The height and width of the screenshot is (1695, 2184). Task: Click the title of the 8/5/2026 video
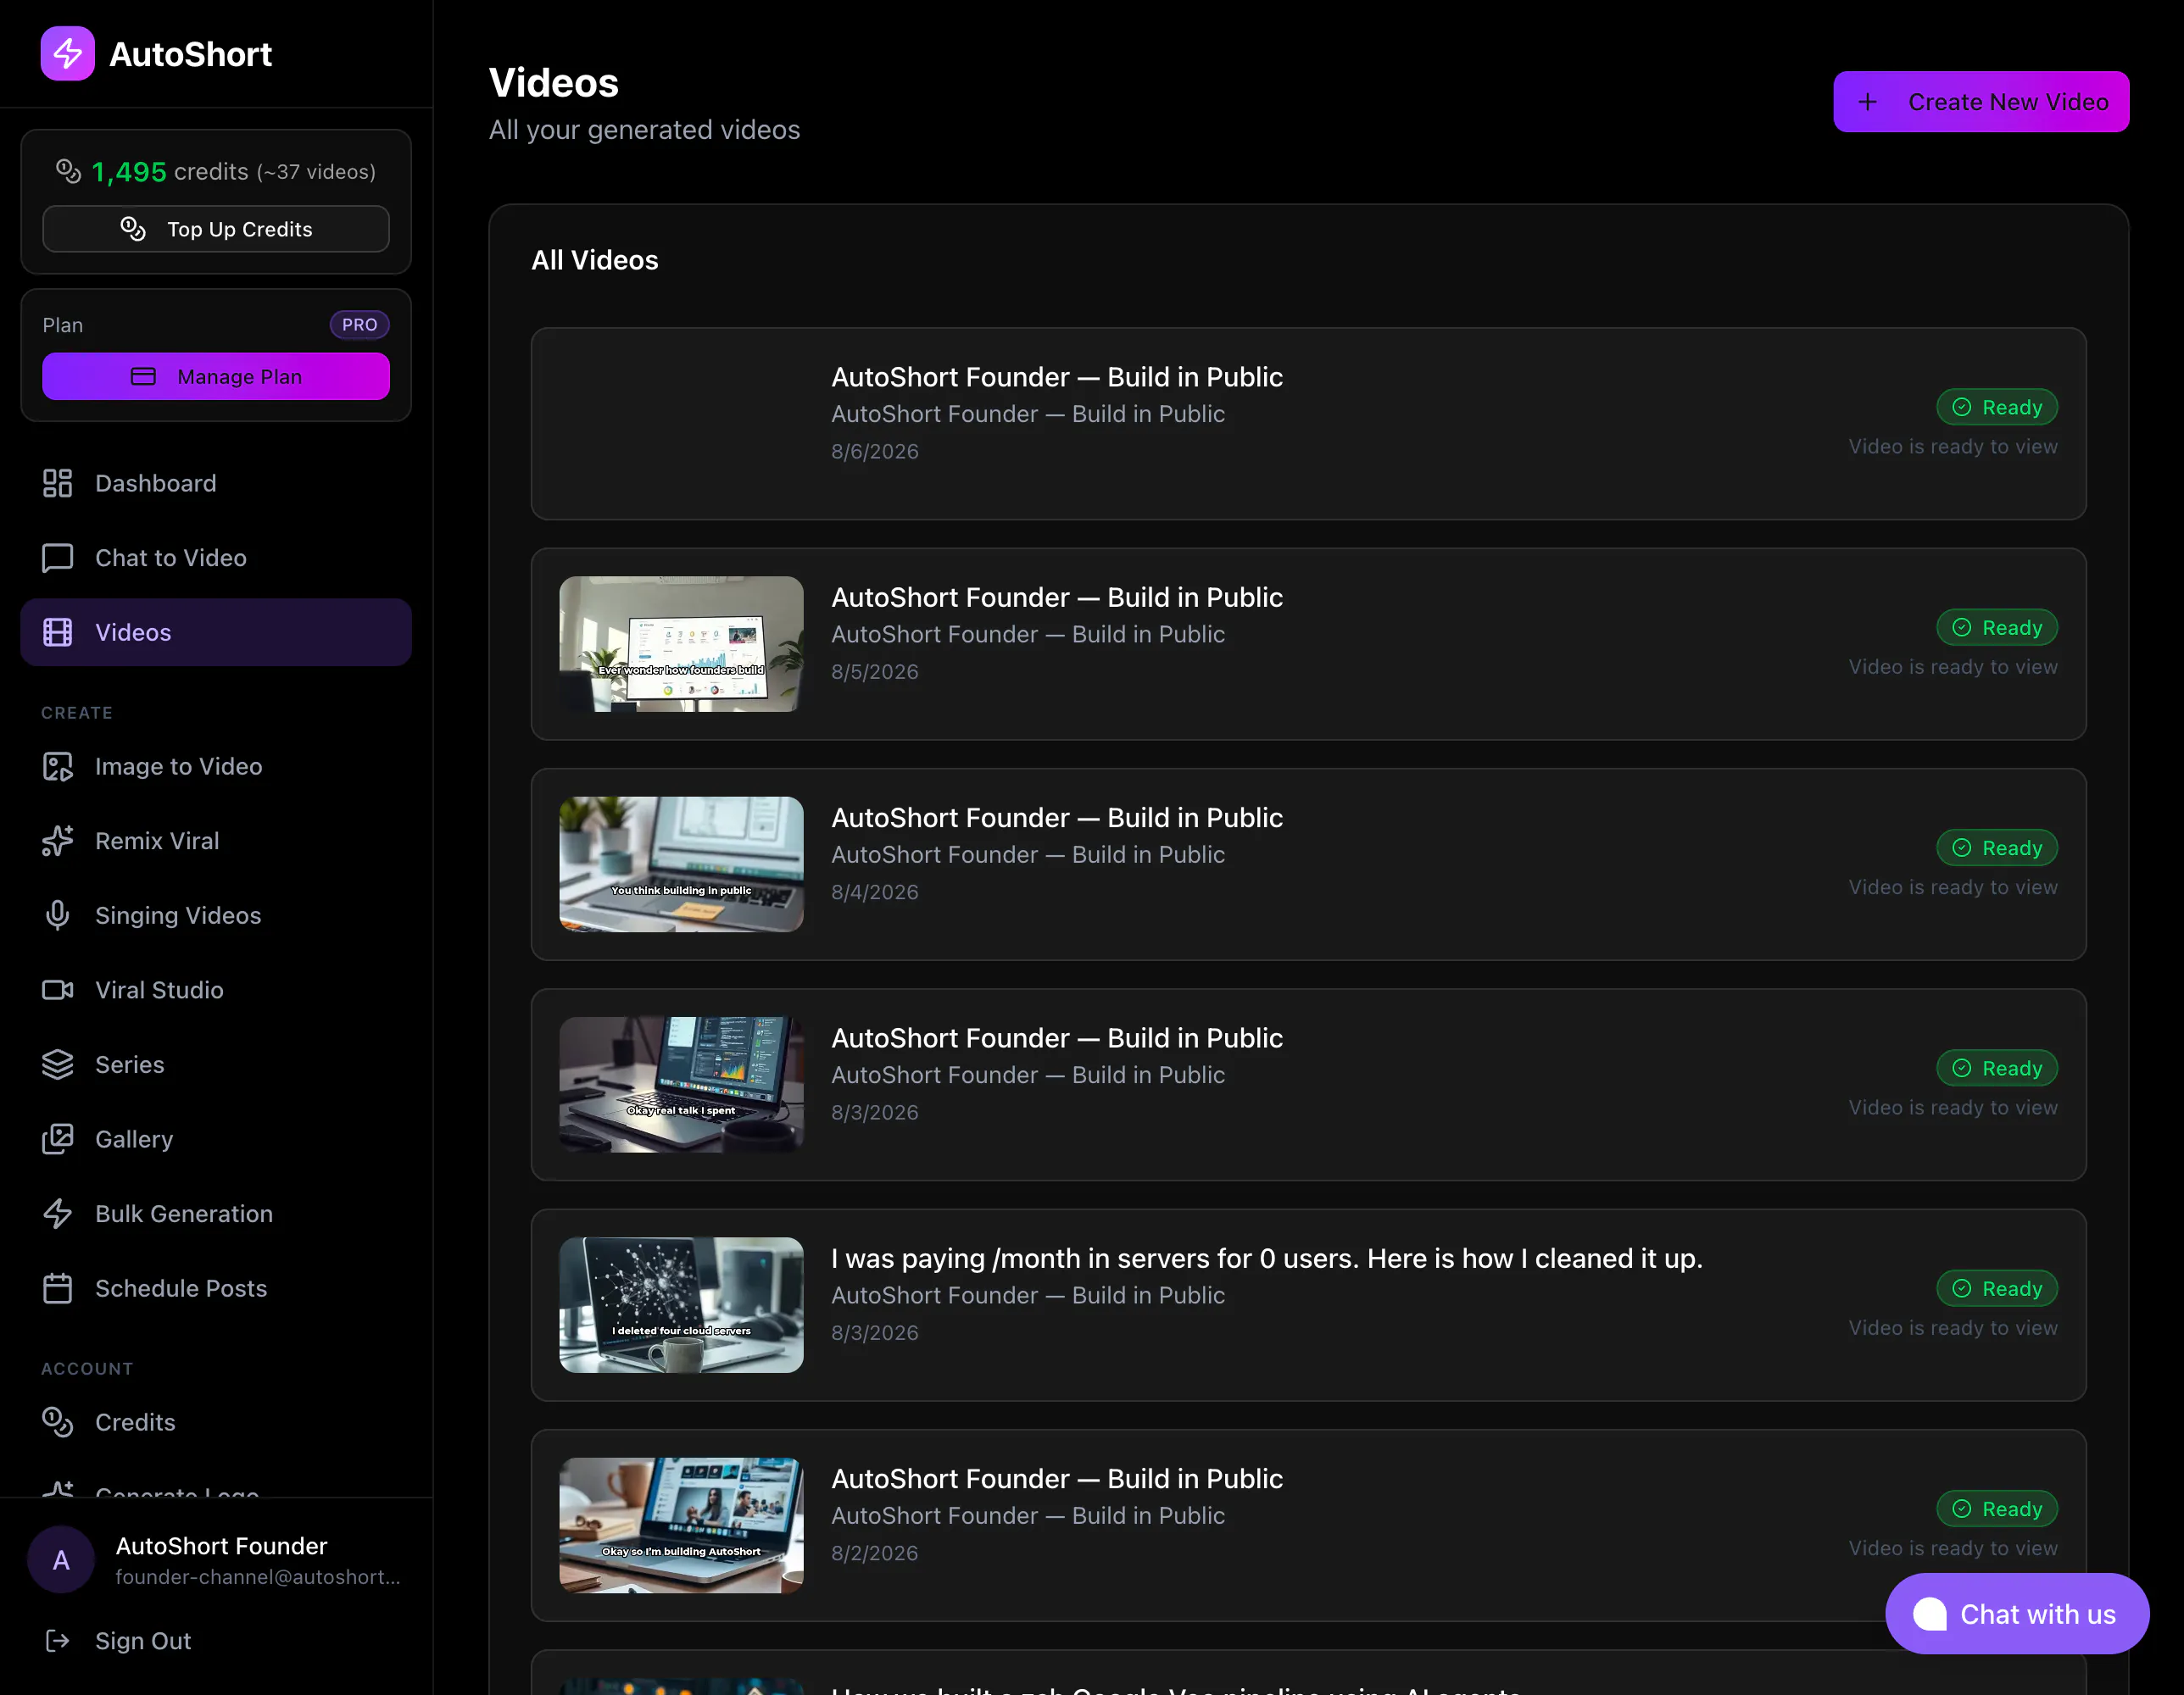1057,597
